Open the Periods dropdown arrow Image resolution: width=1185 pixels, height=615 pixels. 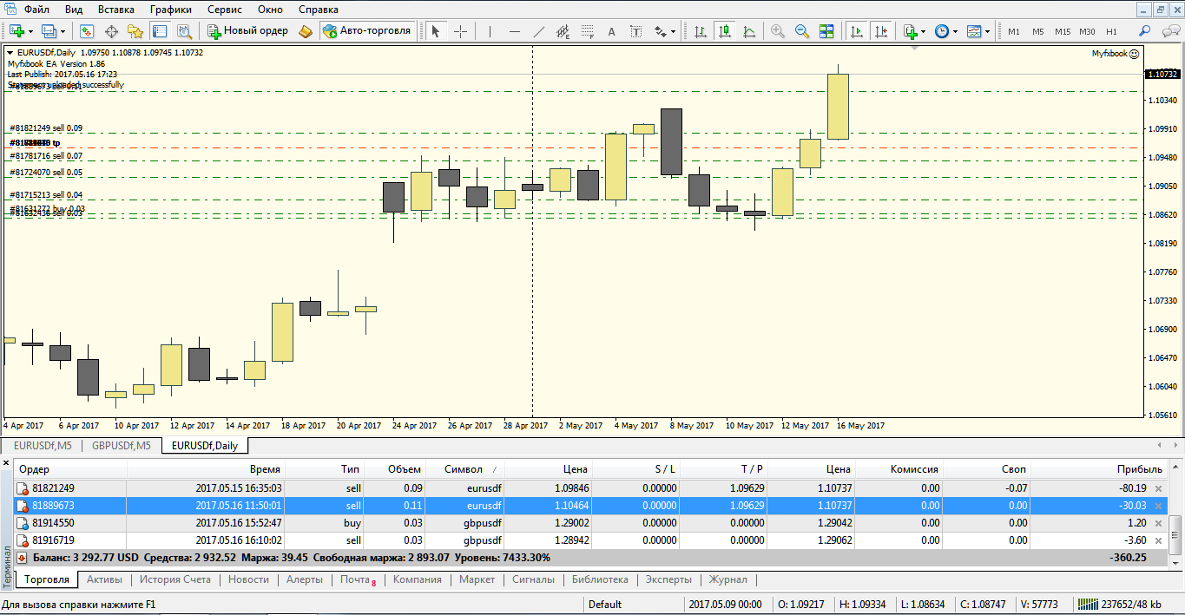pos(955,31)
